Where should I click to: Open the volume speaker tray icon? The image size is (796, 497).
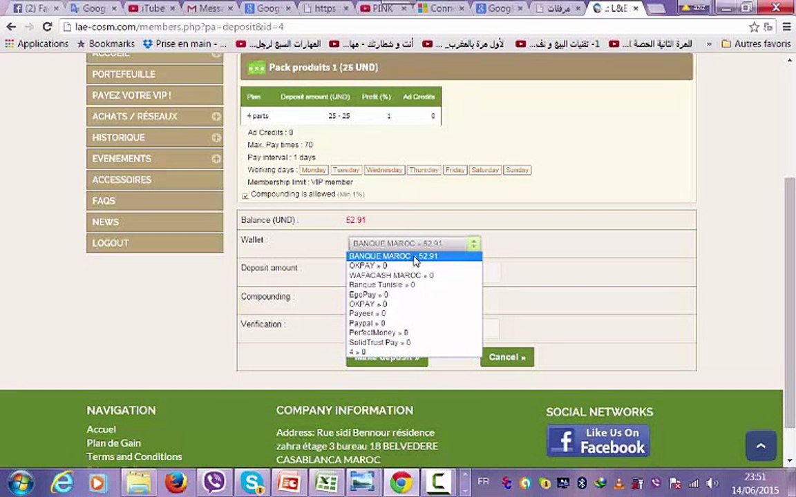[712, 483]
